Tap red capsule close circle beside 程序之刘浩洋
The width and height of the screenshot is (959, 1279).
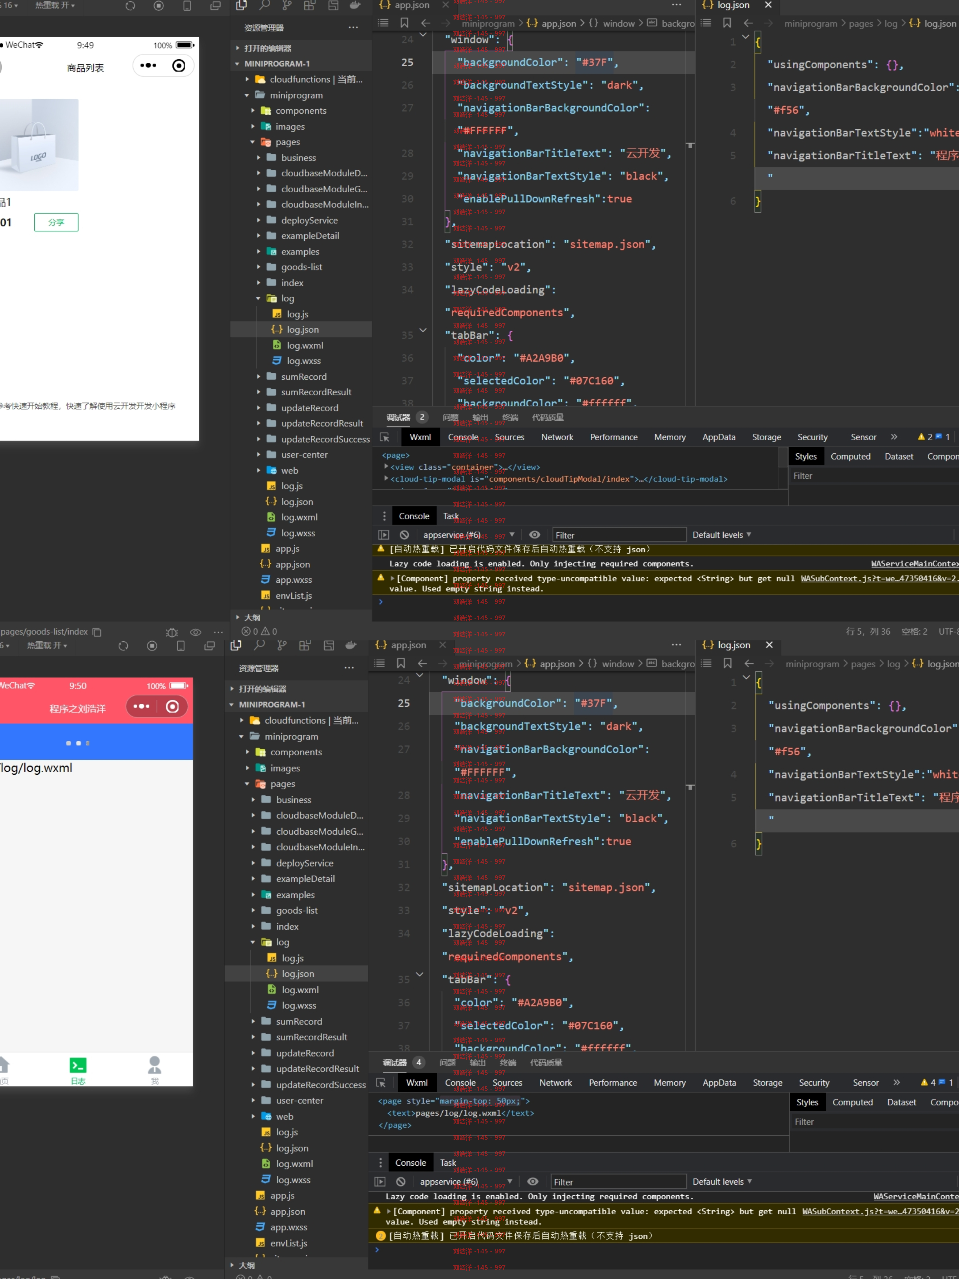pos(172,706)
